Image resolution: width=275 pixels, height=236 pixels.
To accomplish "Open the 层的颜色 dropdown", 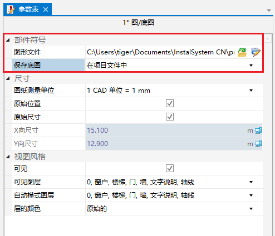I will point(251,209).
